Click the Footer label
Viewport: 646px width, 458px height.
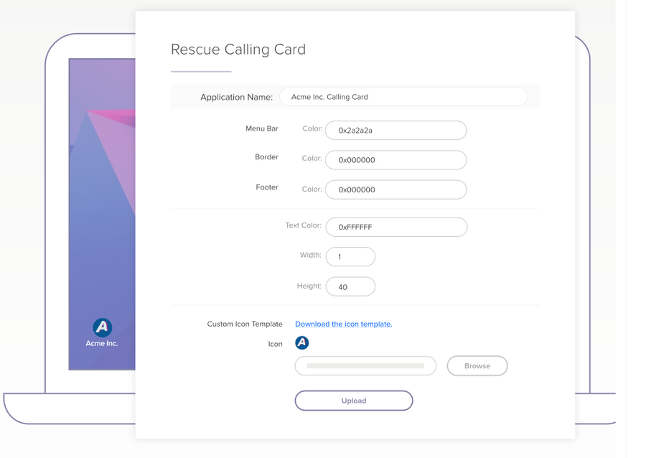point(267,187)
